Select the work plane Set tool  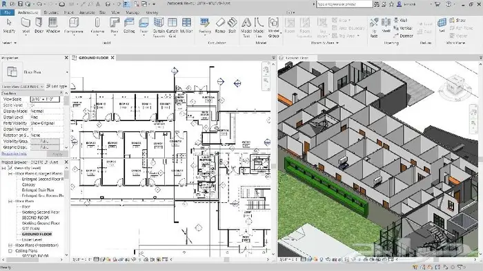coord(442,25)
